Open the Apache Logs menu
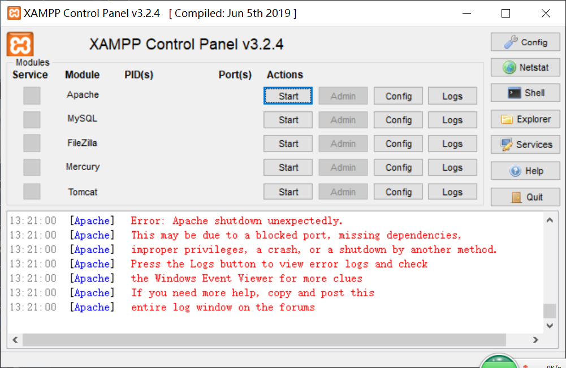Viewport: 566px width, 368px height. 453,96
